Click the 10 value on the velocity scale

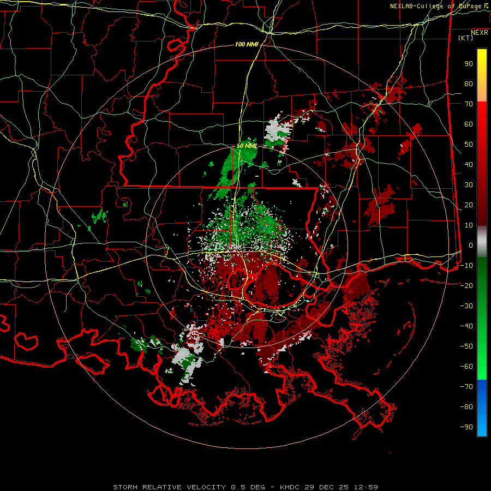click(x=469, y=225)
